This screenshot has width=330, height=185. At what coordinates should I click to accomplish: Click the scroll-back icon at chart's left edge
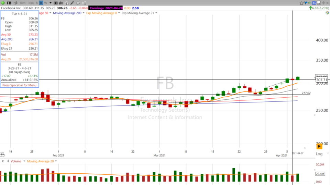coord(2,154)
